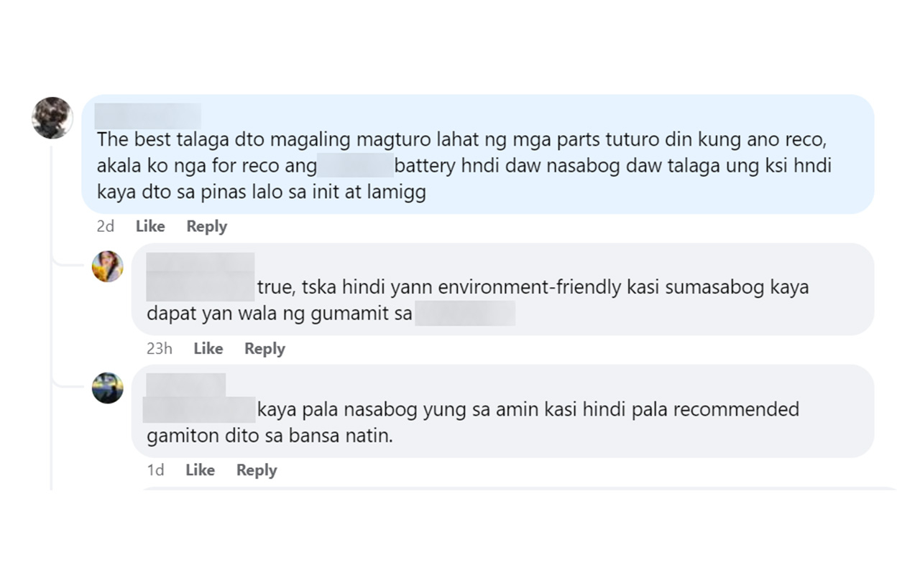Image resolution: width=920 pixels, height=575 pixels.
Task: Like the reply posted 1d ago
Action: 200,470
